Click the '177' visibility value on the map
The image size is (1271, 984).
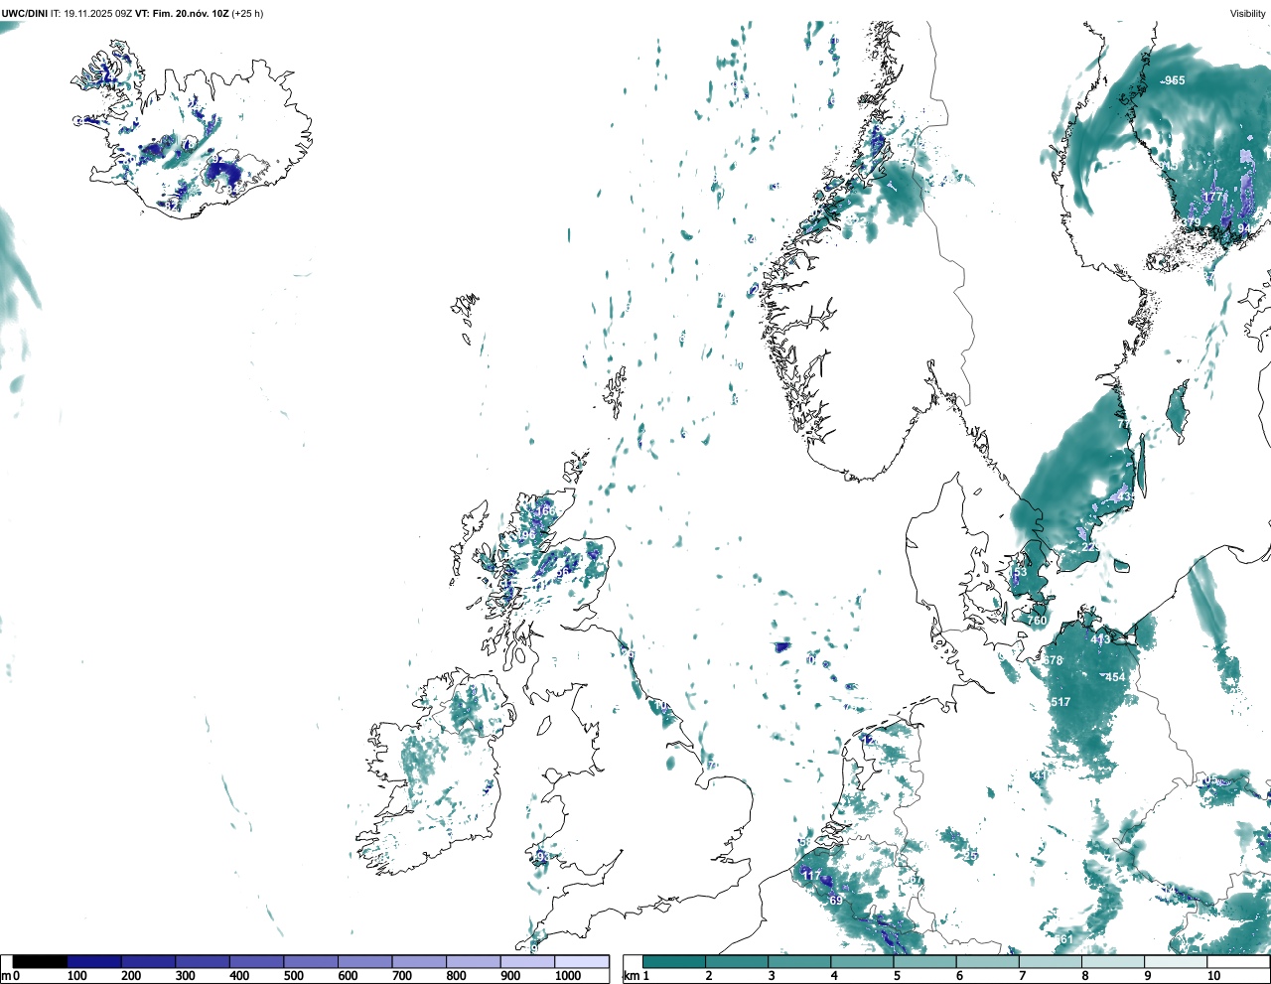point(1213,197)
